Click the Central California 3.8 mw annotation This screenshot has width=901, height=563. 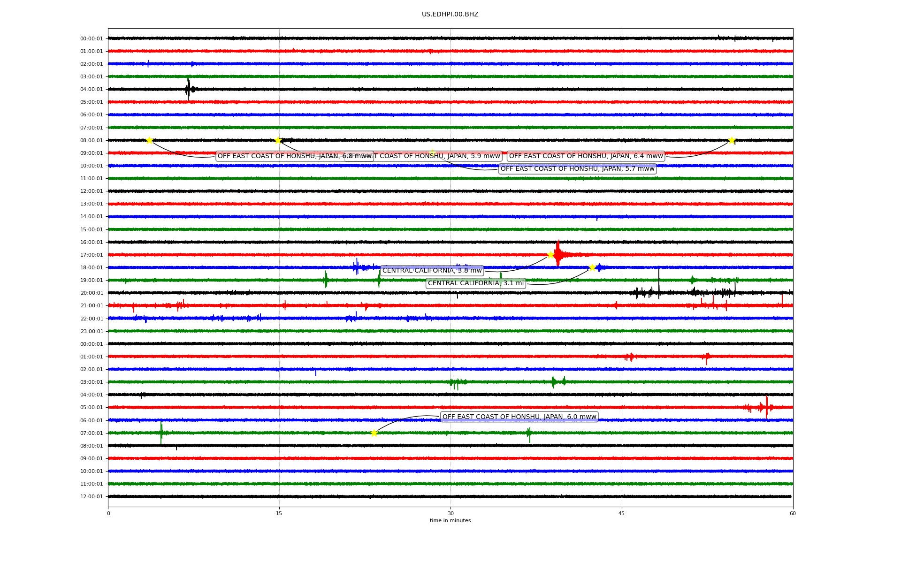click(432, 271)
